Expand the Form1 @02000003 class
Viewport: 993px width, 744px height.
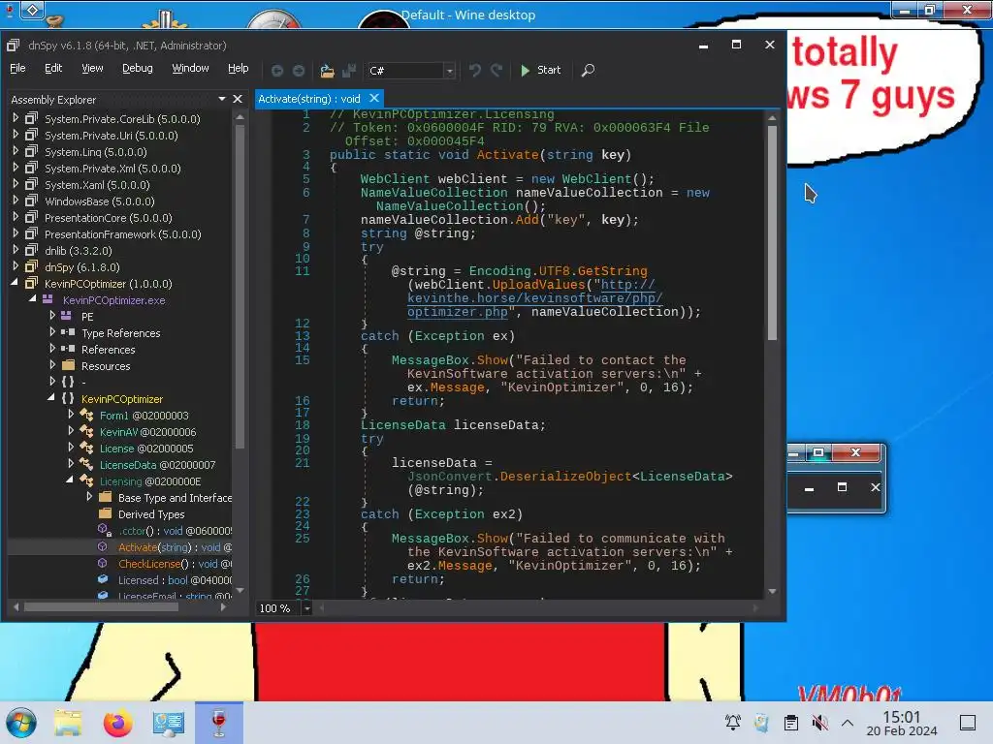point(71,415)
